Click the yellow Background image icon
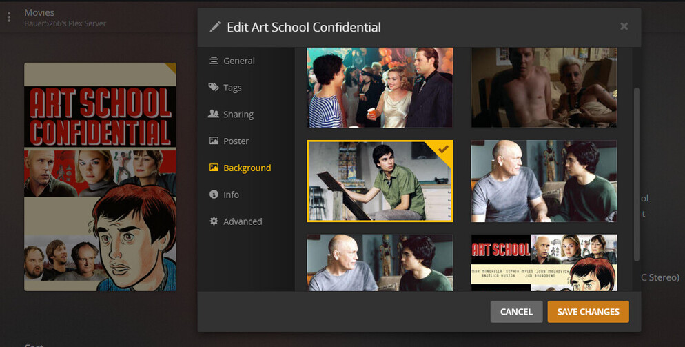This screenshot has height=347, width=685. click(x=214, y=167)
